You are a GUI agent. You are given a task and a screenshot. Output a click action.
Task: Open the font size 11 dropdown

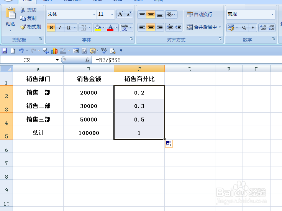click(x=112, y=14)
